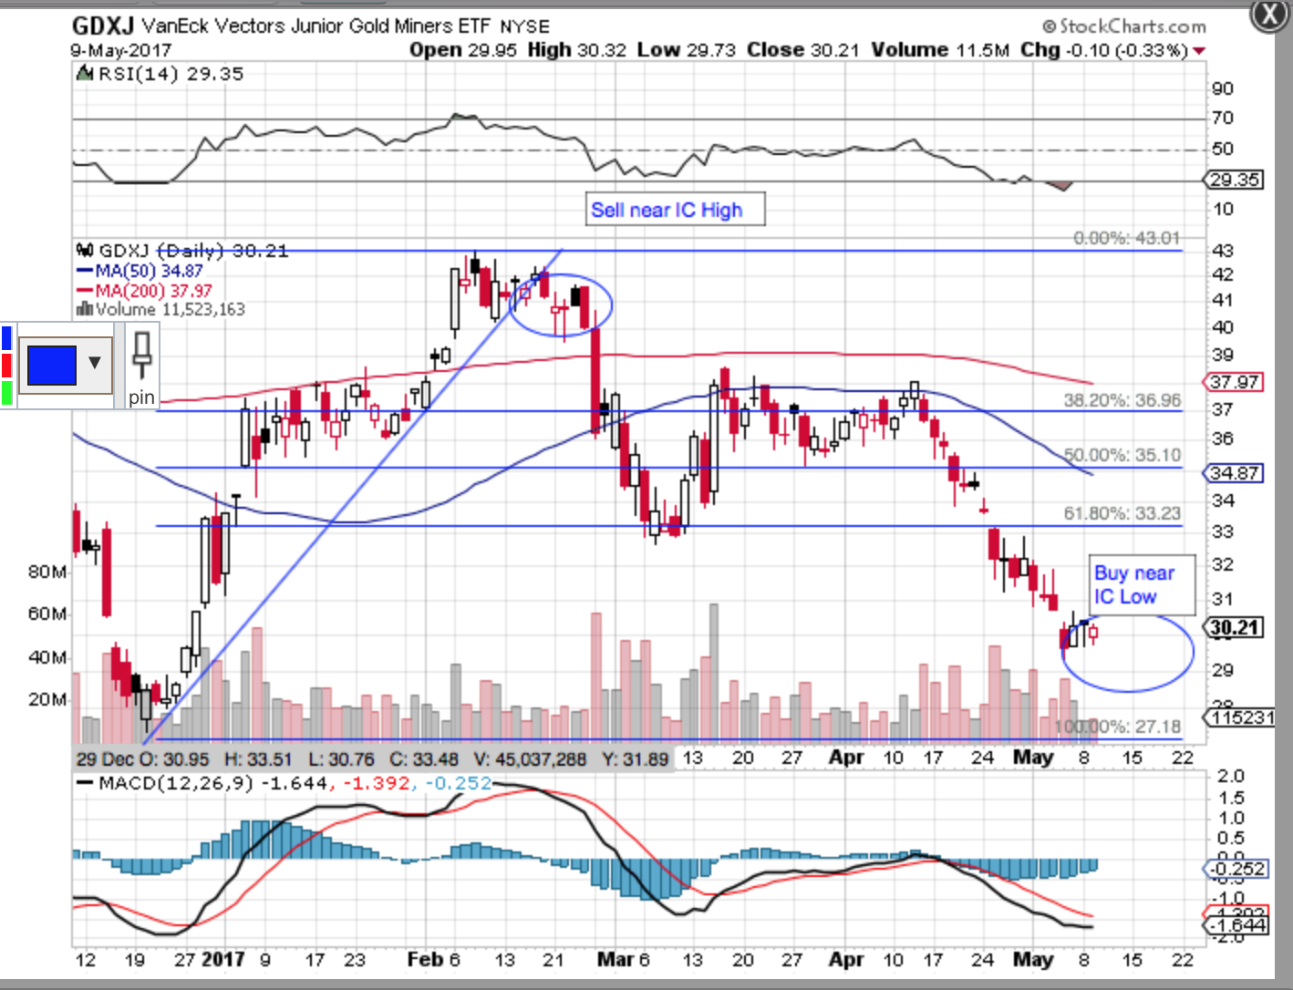Close the chart popup with the X button
1293x990 pixels.
pyautogui.click(x=1267, y=15)
